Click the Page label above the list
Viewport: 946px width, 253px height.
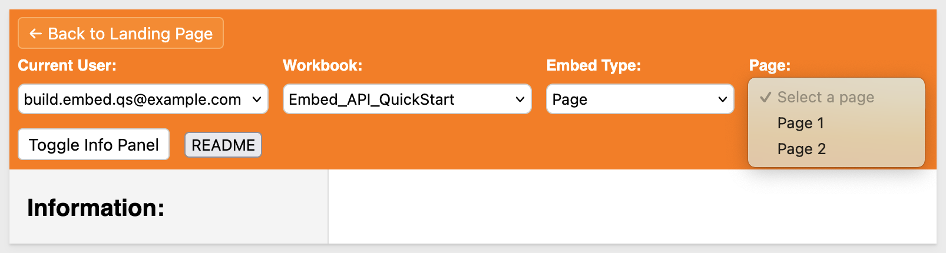pos(769,65)
